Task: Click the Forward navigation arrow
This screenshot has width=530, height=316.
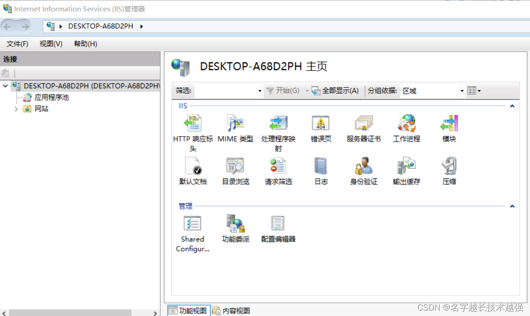Action: pos(26,26)
